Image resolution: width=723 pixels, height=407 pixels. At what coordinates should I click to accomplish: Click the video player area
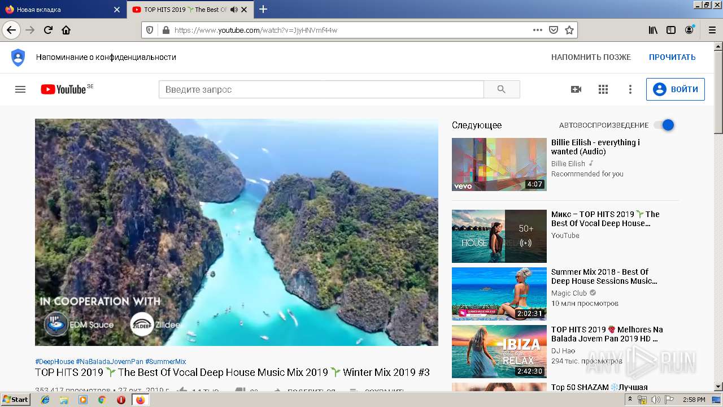237,232
